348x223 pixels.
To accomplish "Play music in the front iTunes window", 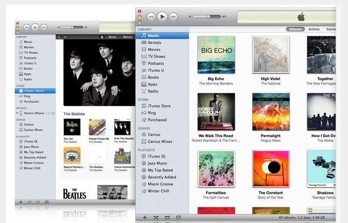I will (162, 17).
